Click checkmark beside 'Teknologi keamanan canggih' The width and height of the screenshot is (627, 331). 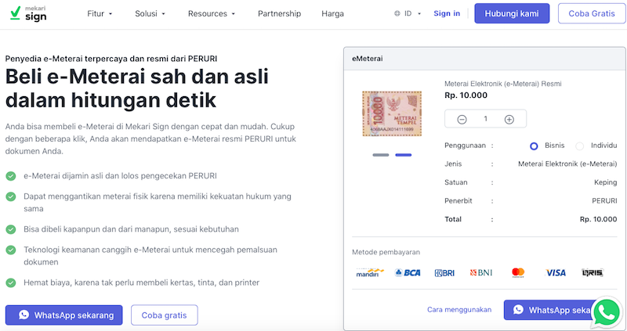tap(11, 250)
